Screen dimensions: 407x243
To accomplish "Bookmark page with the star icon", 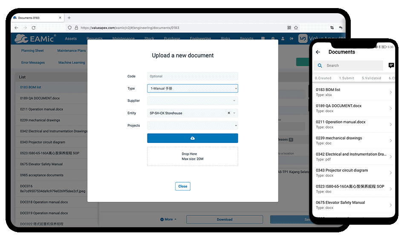I will pos(296,28).
